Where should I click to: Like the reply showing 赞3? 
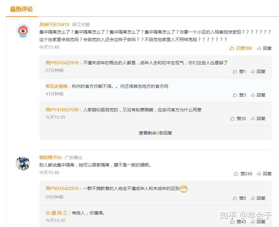coord(239,95)
